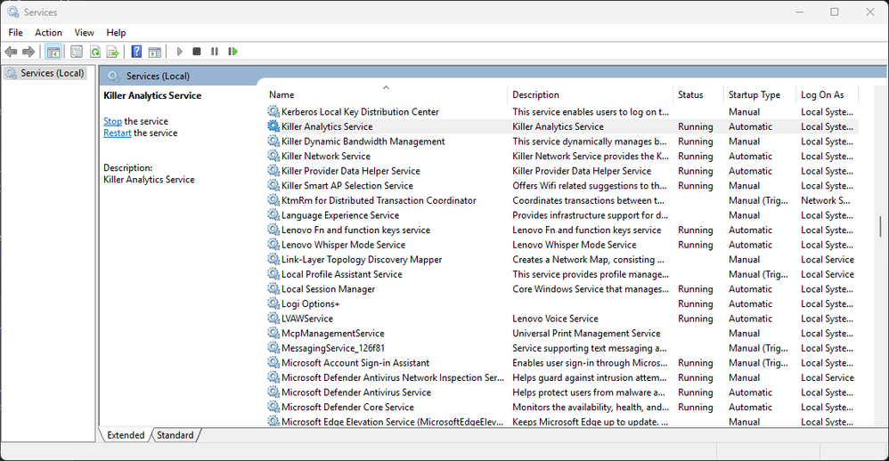Click the Refresh toolbar icon
This screenshot has height=461, width=889.
(94, 52)
